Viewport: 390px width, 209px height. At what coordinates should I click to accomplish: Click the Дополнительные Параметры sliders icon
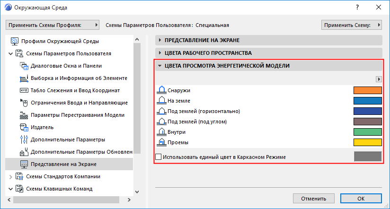pos(24,139)
